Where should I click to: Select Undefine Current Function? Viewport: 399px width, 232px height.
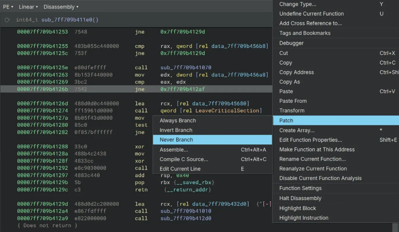(x=311, y=14)
